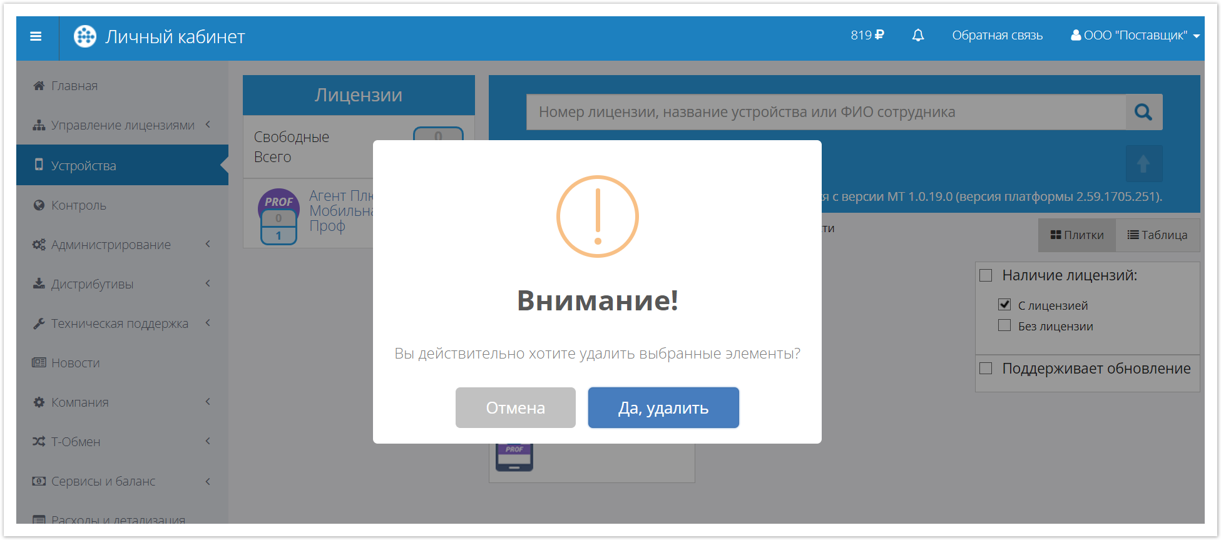Open Главная via the home icon
This screenshot has height=540, width=1221.
[39, 86]
